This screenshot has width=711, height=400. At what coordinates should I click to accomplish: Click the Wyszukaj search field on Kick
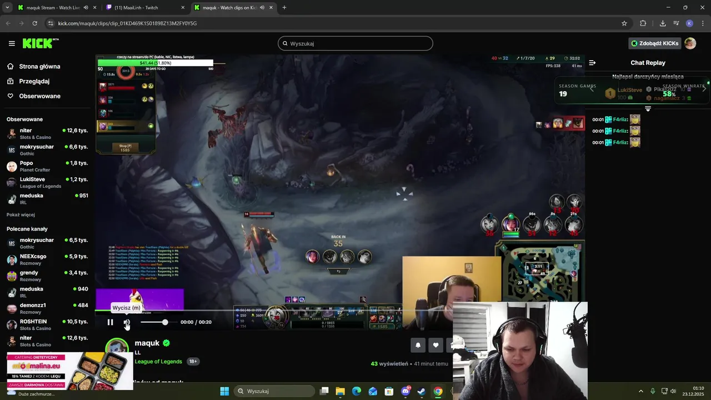pos(355,43)
